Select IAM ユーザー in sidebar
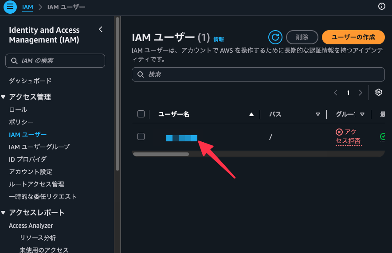The image size is (392, 253). point(28,135)
